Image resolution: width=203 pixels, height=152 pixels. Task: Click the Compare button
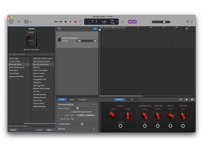pos(82,100)
